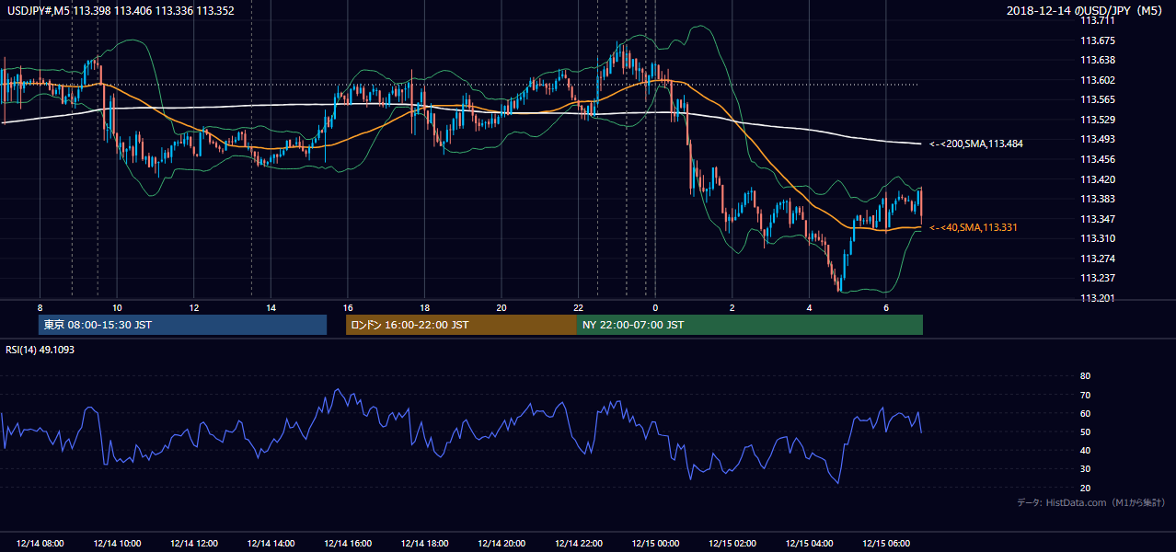Click price axis label 113.201

coord(1097,298)
